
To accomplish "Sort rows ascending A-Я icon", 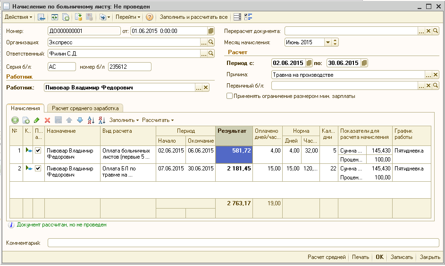I will tap(91, 120).
